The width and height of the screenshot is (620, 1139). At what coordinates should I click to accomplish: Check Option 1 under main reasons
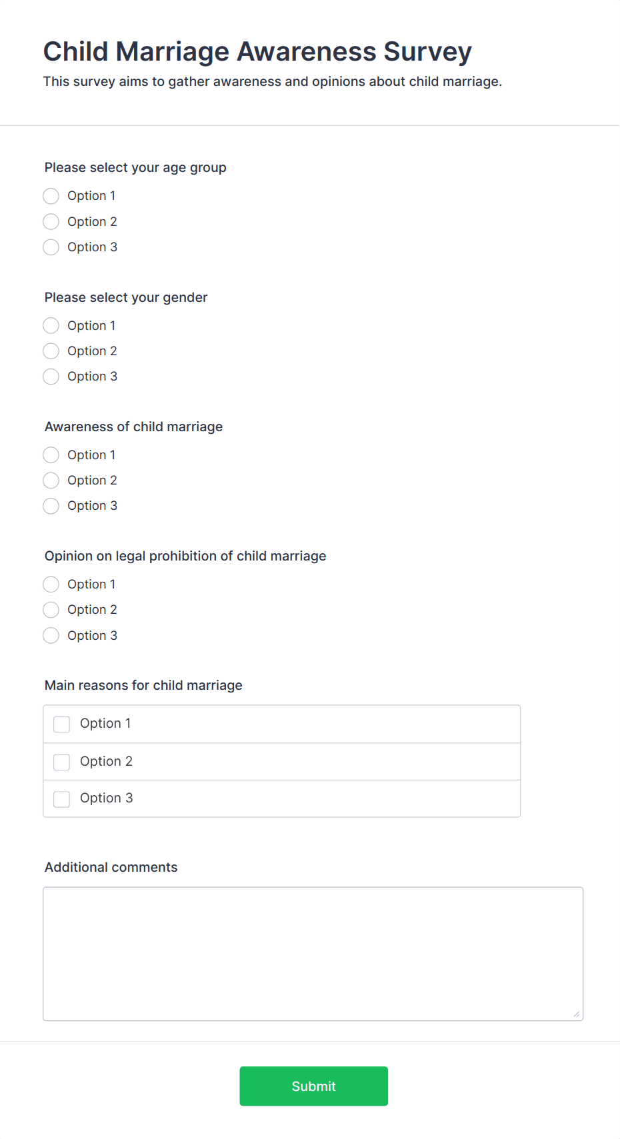(x=62, y=724)
